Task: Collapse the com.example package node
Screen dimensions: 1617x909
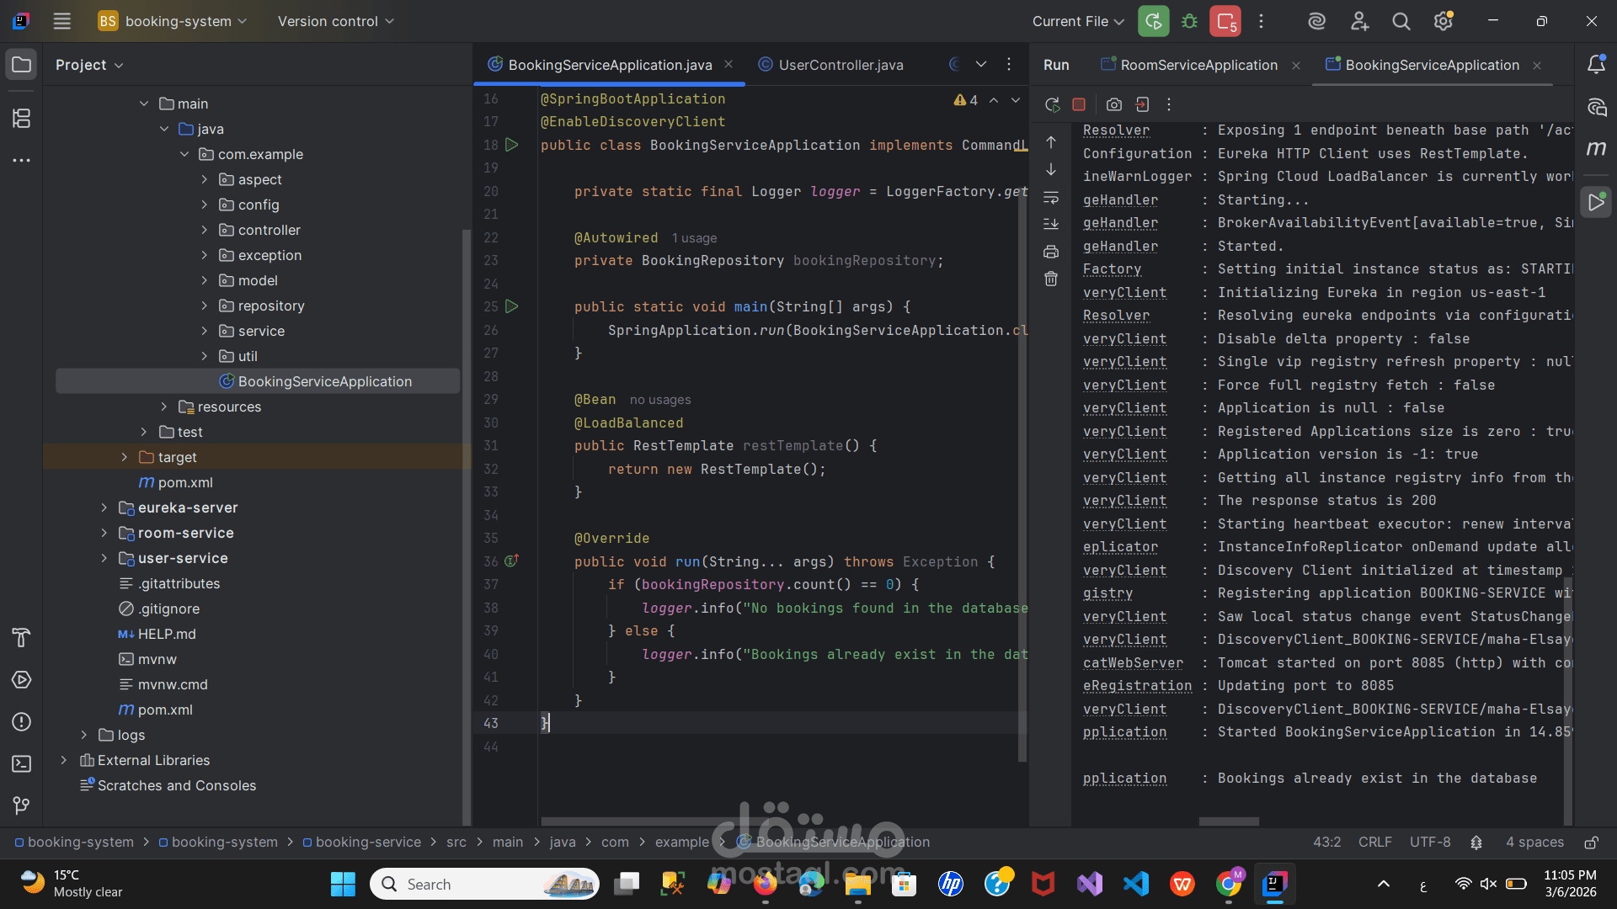Action: [x=184, y=154]
